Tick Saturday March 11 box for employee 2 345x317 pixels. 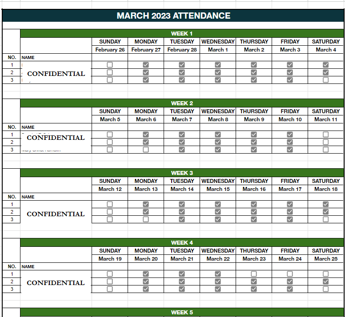(x=326, y=142)
